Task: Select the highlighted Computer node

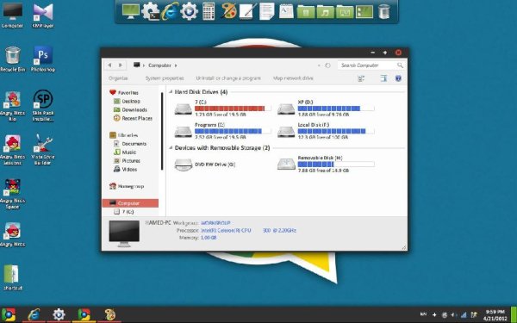Action: 130,203
